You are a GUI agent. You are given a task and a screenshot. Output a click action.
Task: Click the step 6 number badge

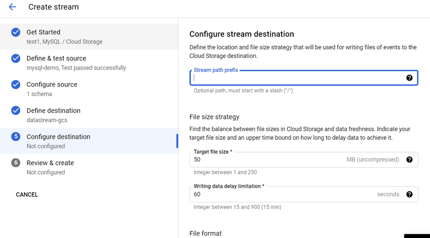point(16,163)
